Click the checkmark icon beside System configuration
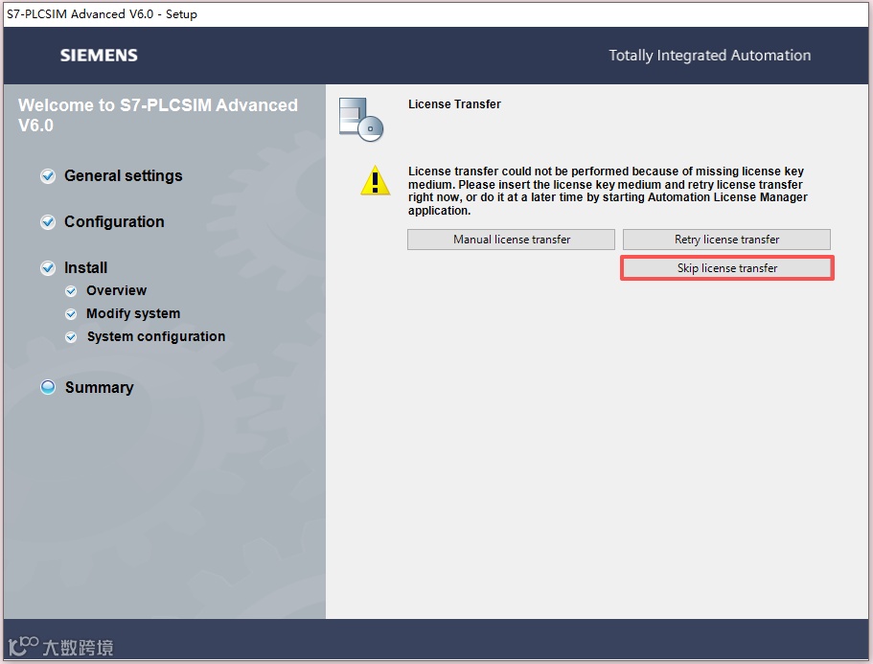This screenshot has width=873, height=664. (x=71, y=337)
